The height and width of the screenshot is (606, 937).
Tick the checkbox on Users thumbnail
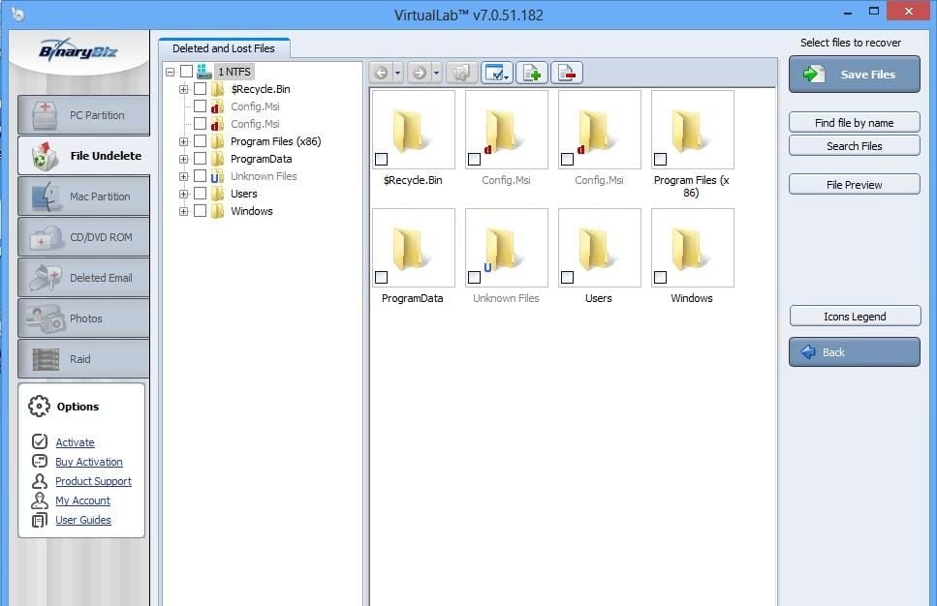click(x=567, y=277)
